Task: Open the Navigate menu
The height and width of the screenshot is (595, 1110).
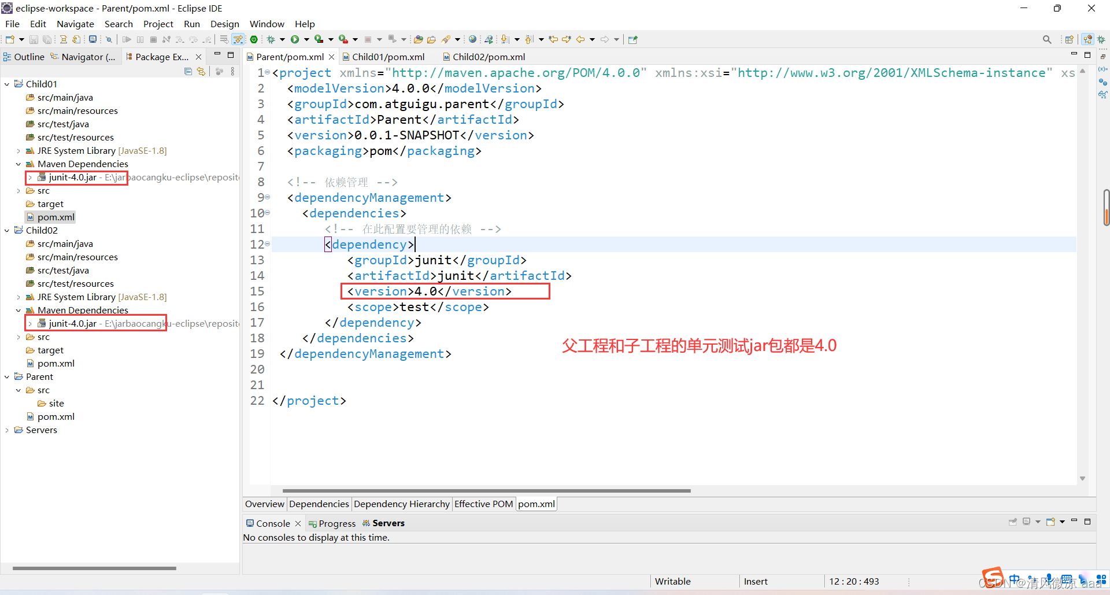Action: [x=75, y=24]
